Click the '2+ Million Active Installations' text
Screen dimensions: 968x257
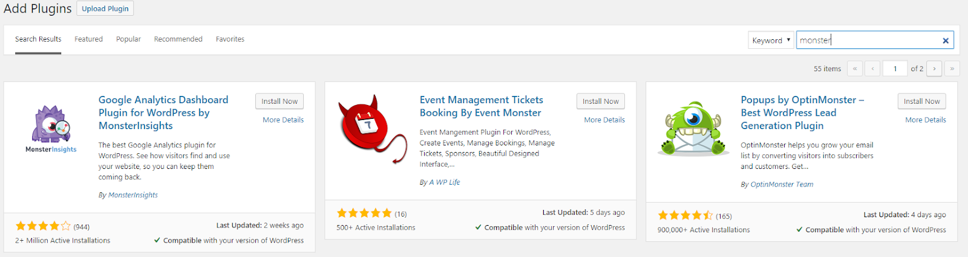point(63,241)
